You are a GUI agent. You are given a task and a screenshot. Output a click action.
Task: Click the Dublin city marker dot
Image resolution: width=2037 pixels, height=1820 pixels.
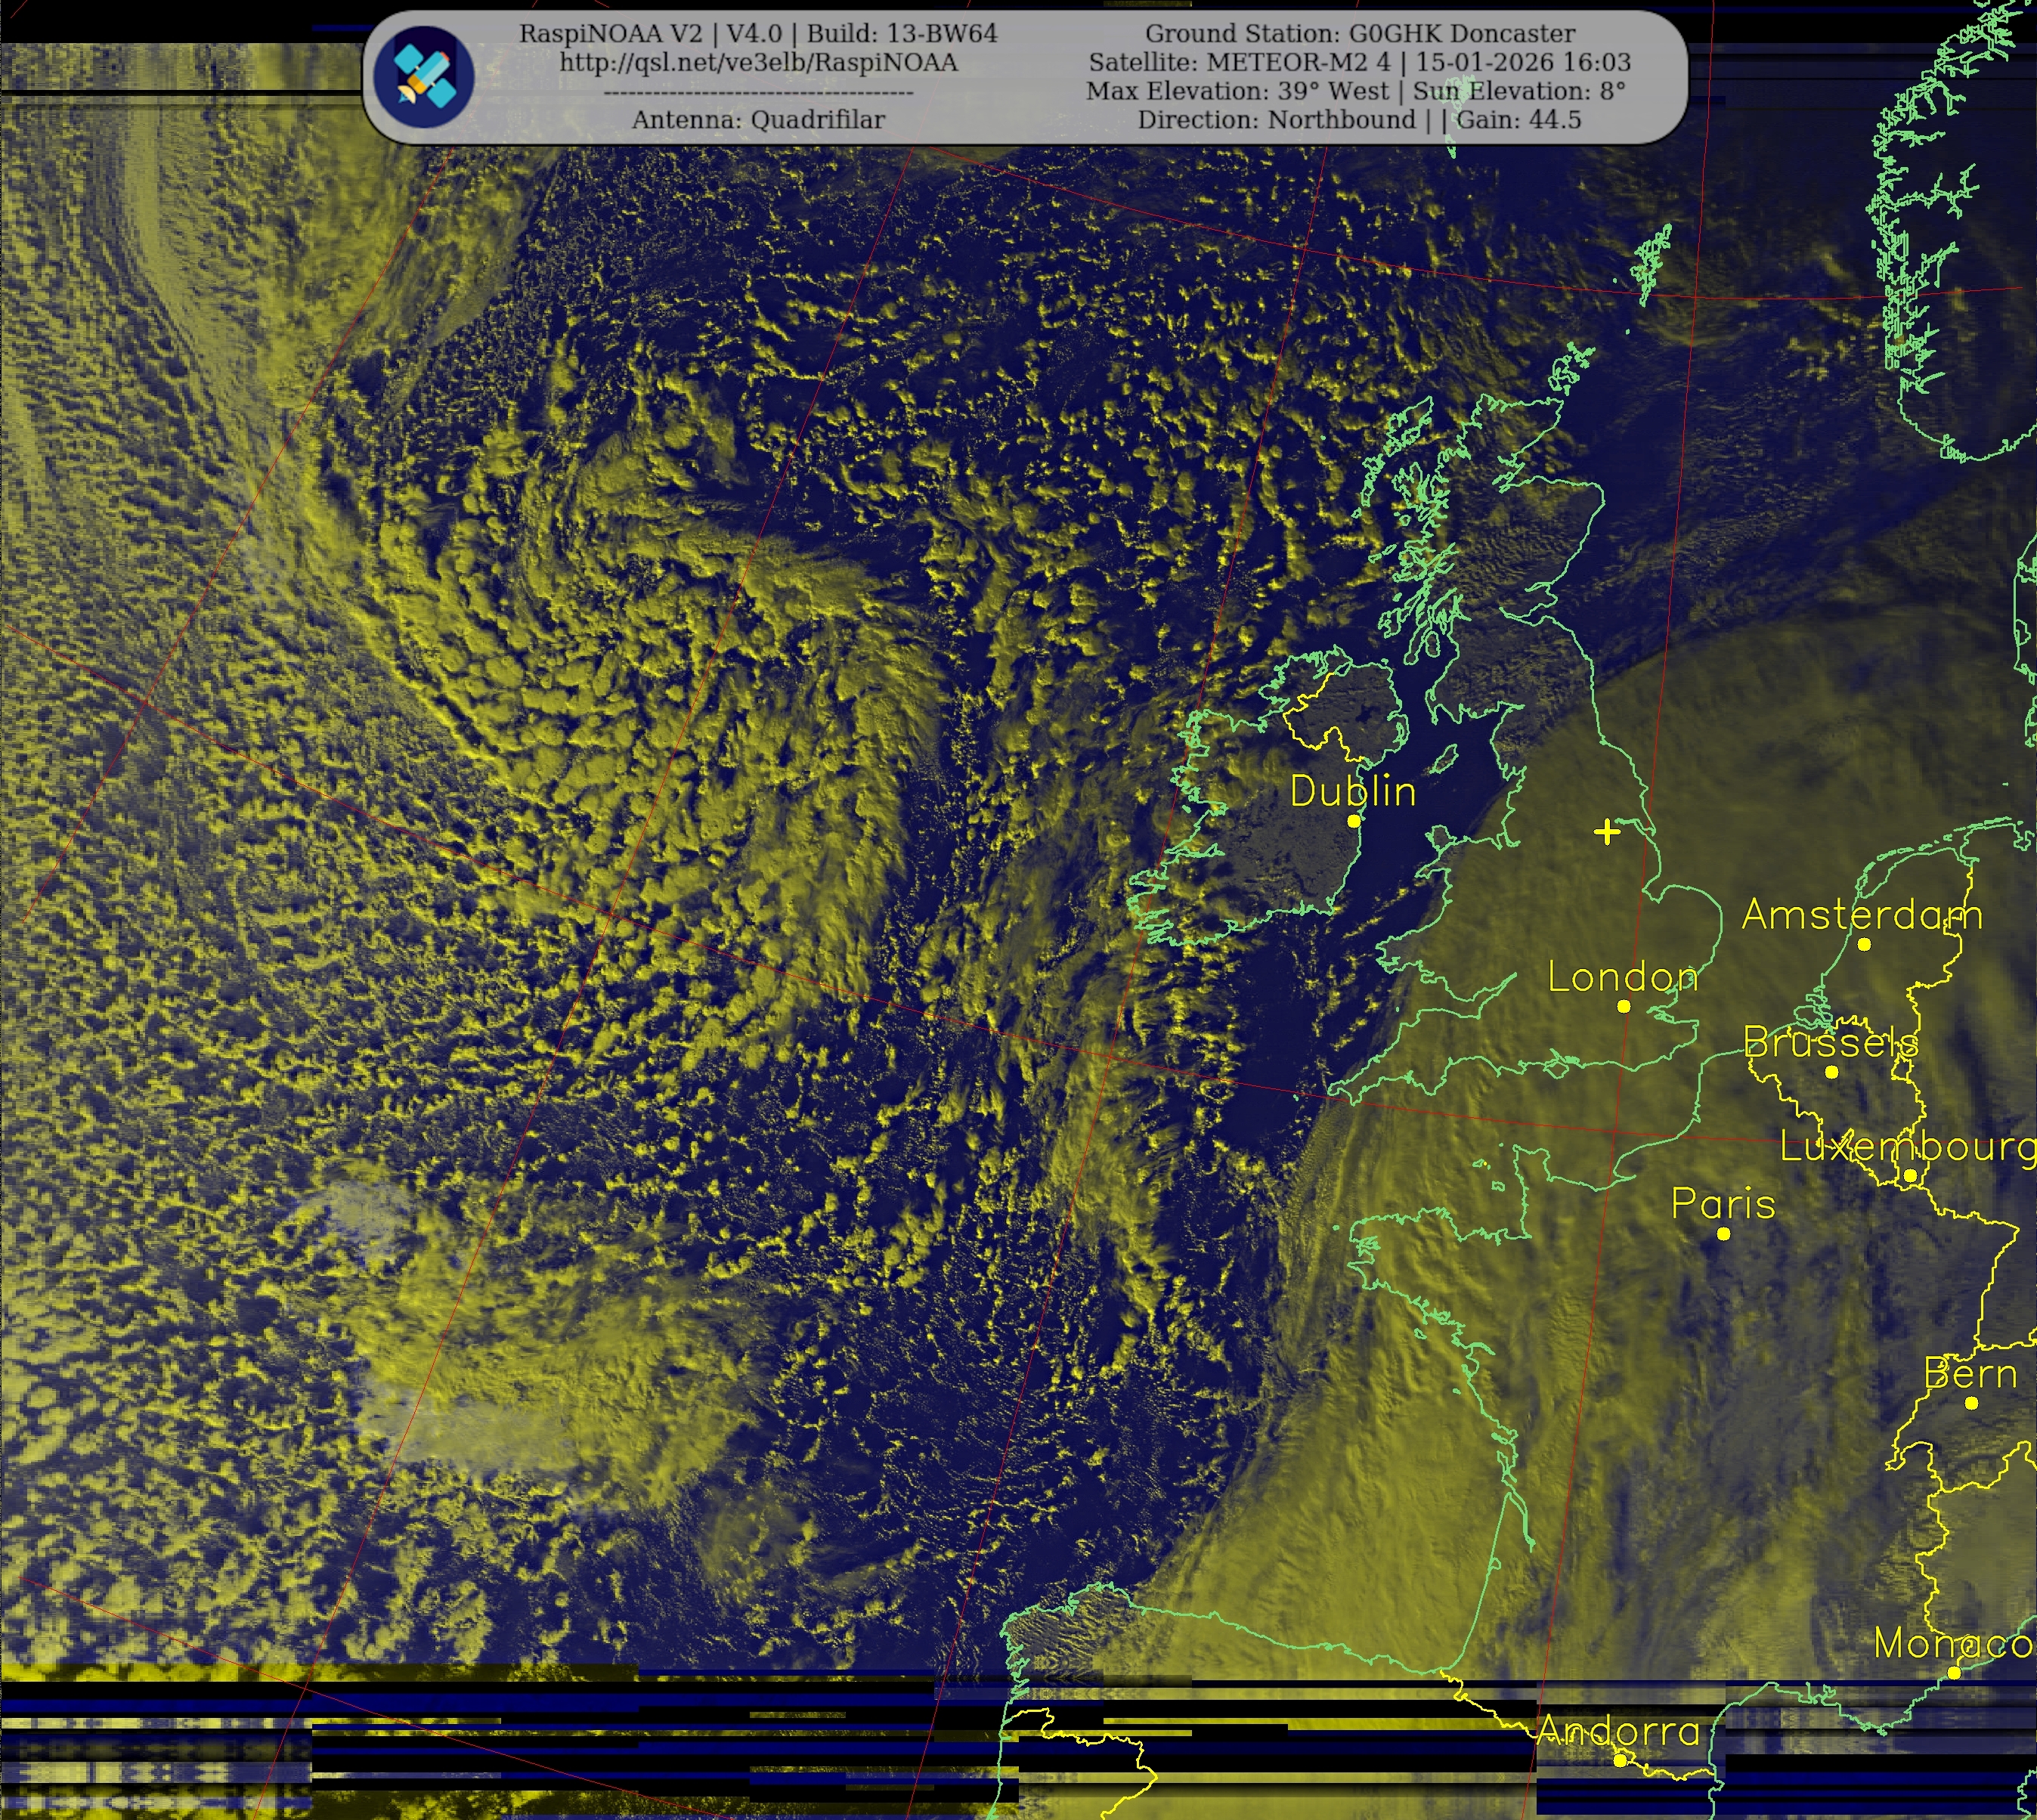tap(1353, 821)
